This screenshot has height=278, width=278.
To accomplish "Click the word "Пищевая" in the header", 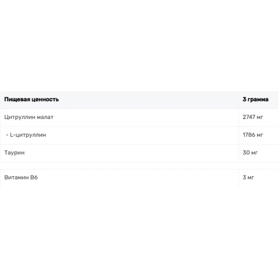I will [17, 100].
